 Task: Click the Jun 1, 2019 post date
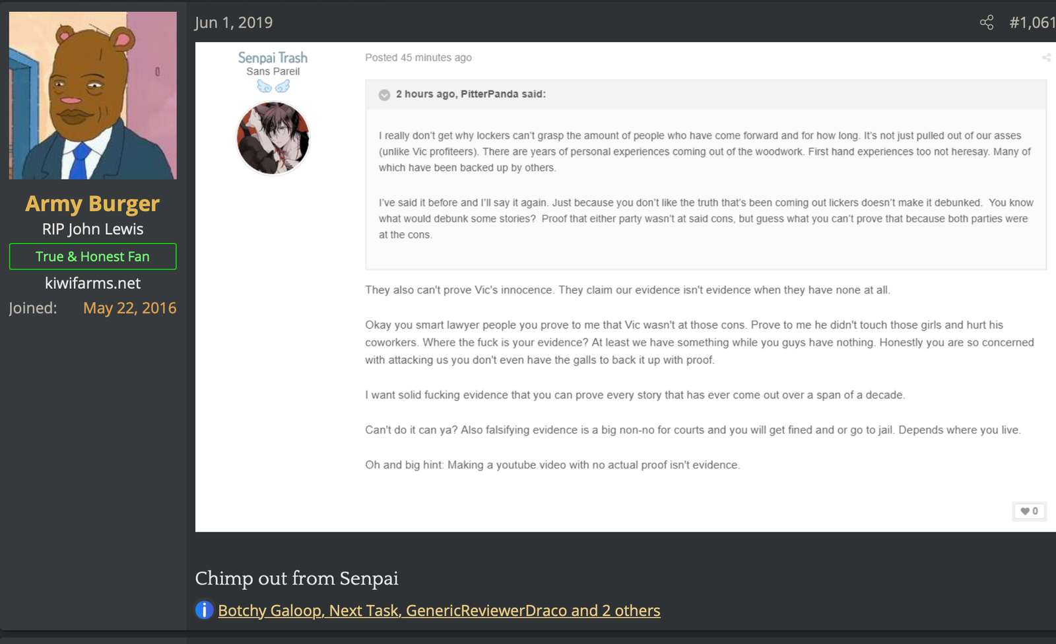tap(233, 22)
